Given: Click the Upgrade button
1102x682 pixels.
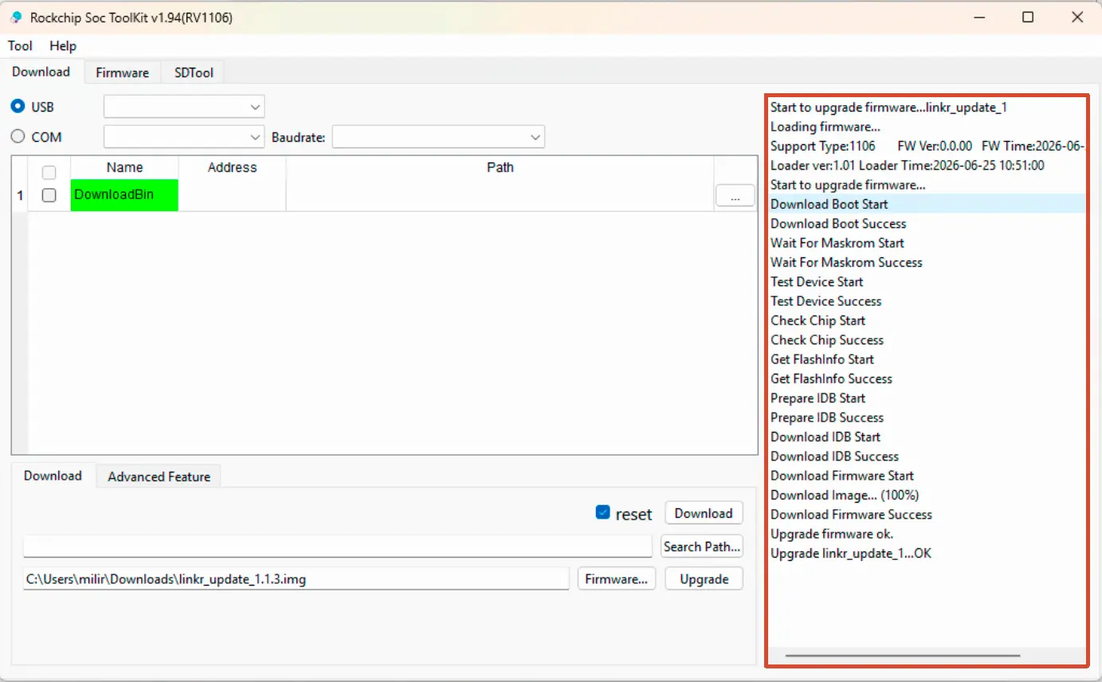Looking at the screenshot, I should (704, 579).
